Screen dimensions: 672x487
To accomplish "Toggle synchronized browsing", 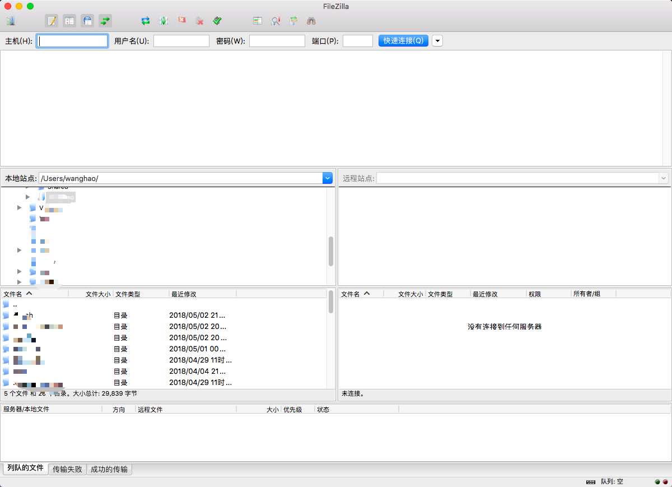I will point(293,21).
